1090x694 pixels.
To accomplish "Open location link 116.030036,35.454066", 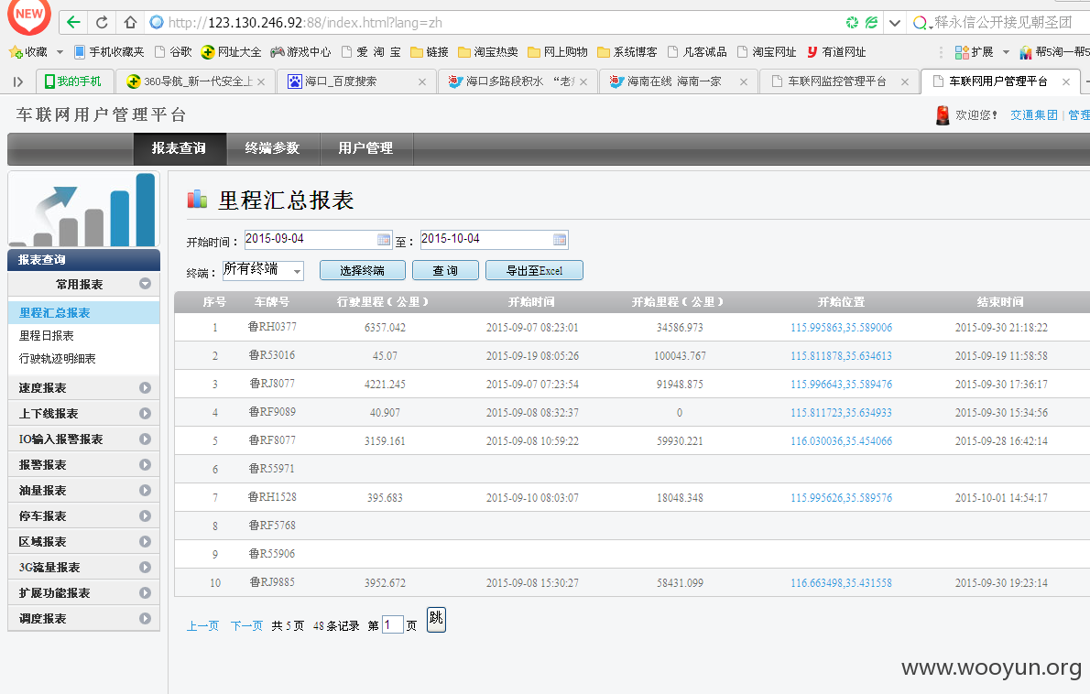I will tap(841, 441).
